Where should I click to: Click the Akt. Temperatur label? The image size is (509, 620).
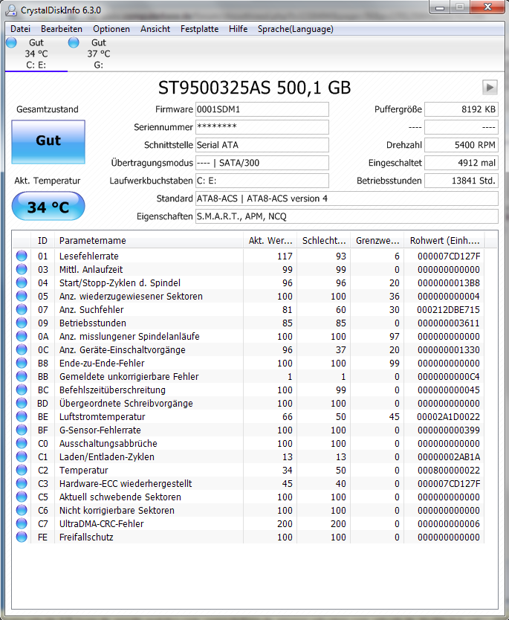click(48, 181)
